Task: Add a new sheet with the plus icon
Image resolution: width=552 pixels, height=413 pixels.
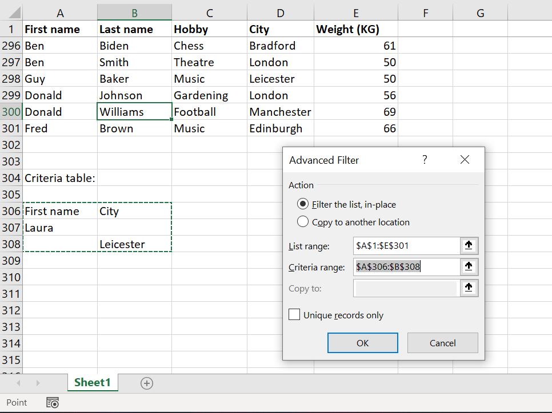Action: [x=146, y=383]
